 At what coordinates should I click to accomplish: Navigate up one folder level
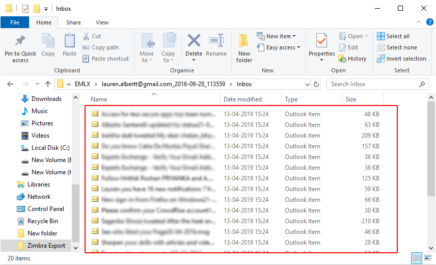pos(48,84)
